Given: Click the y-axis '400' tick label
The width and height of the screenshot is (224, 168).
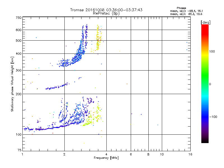Looking at the screenshot, I should tap(18, 54).
